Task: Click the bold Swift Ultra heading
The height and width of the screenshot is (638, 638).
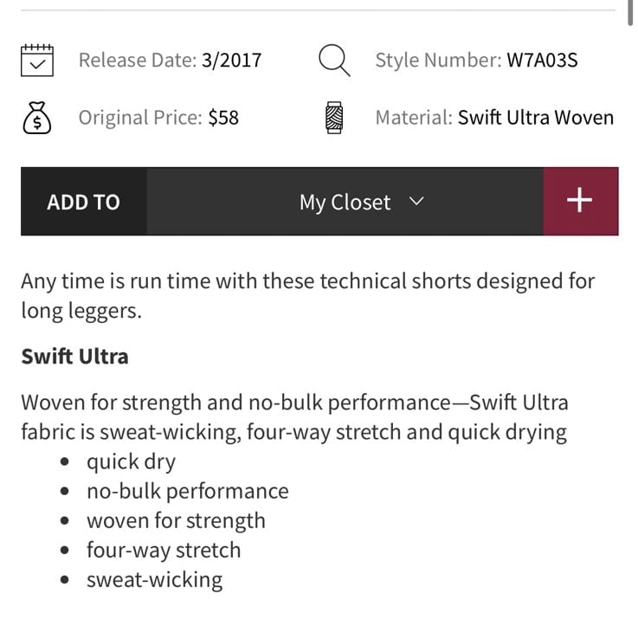Action: (74, 357)
